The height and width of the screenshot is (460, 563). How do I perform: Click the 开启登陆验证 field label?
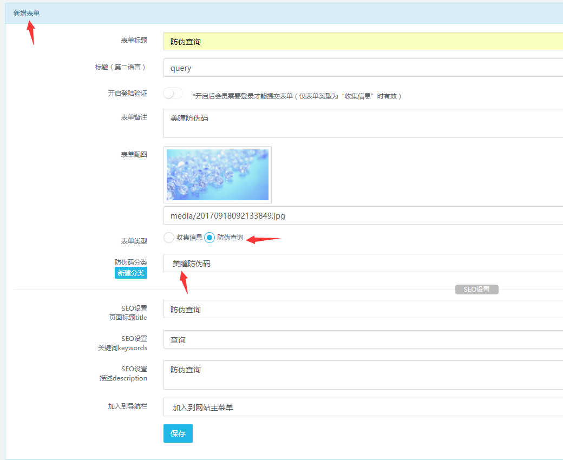(127, 94)
